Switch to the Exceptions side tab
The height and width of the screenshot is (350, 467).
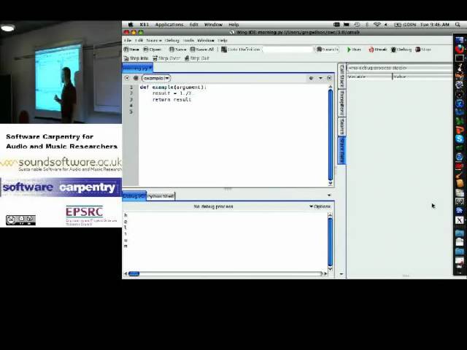(x=341, y=102)
